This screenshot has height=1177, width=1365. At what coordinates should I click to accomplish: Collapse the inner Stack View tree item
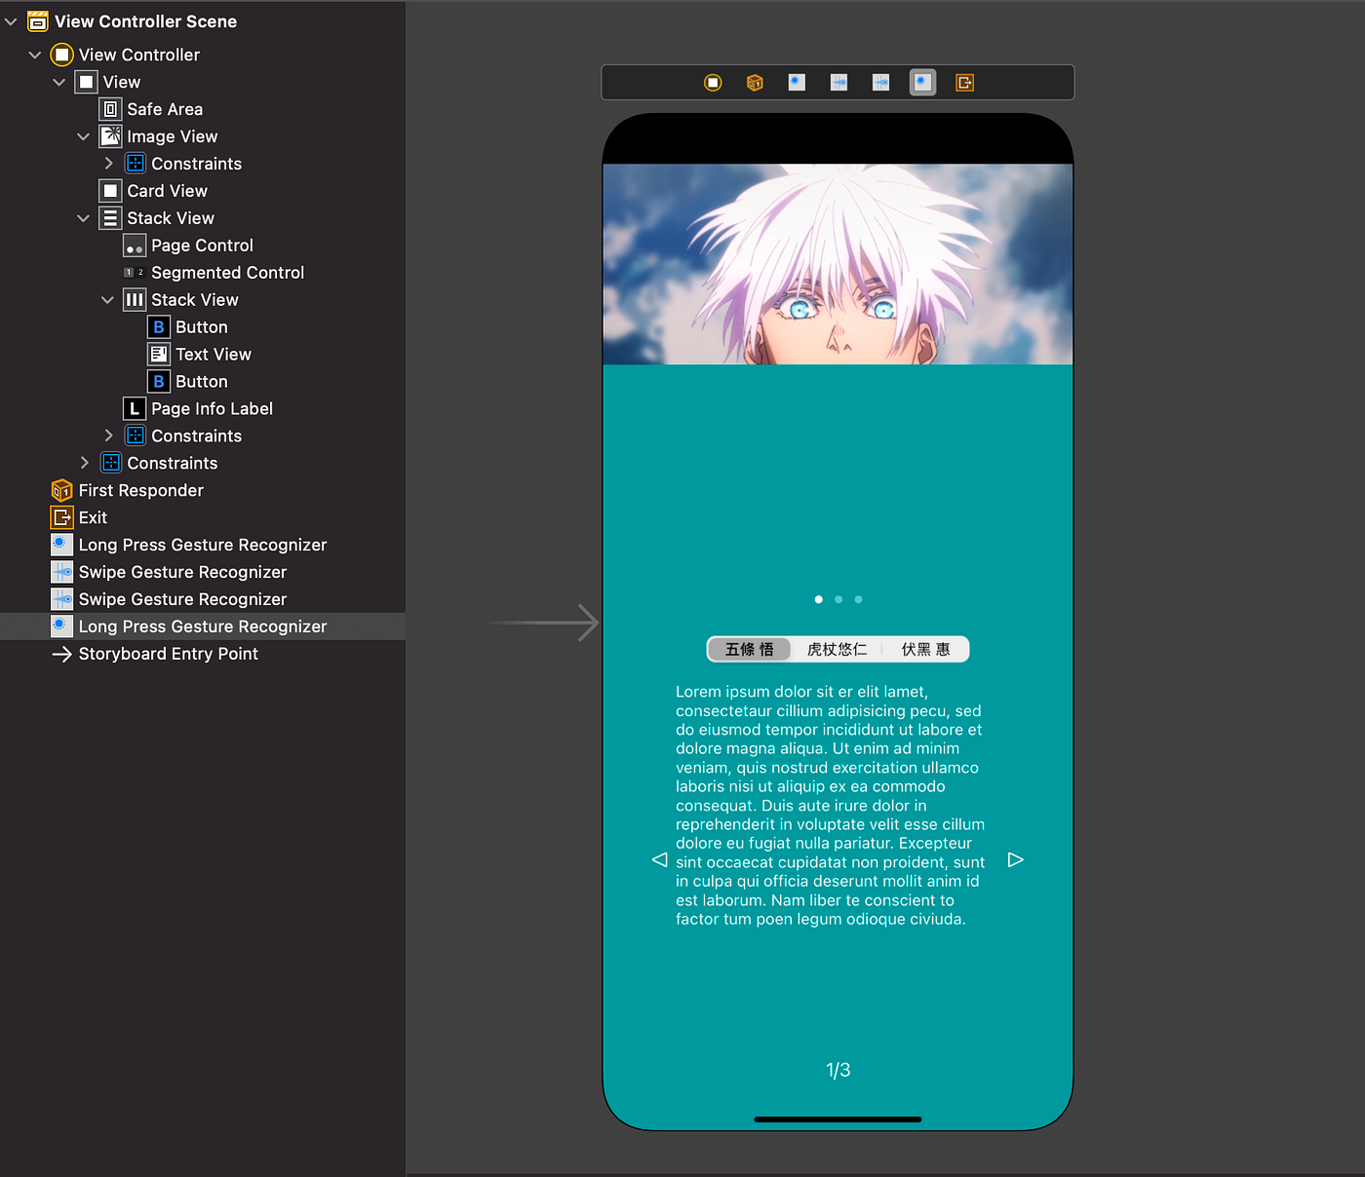(x=107, y=299)
